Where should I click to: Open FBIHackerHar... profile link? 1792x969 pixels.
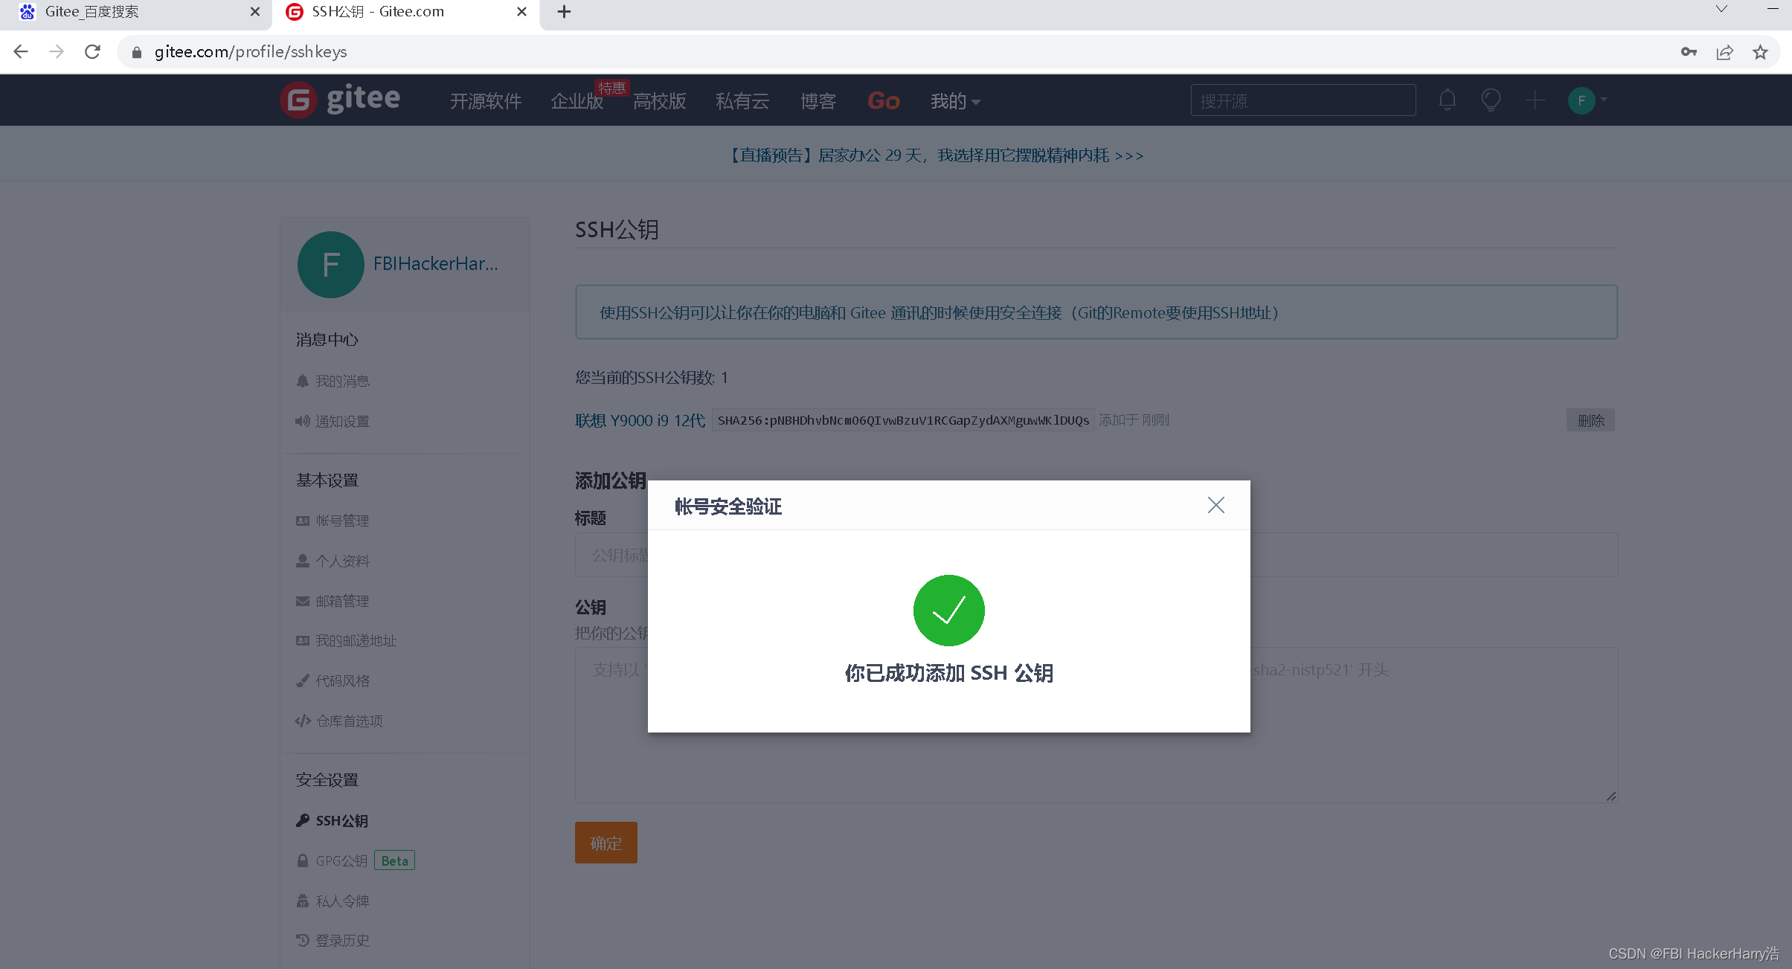coord(436,264)
